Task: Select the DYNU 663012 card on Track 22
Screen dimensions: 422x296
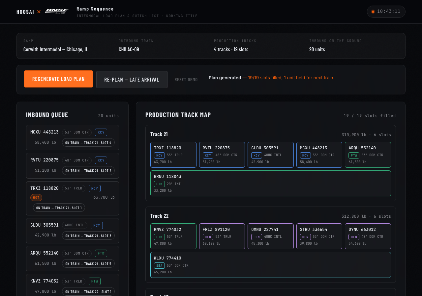Action: point(368,236)
